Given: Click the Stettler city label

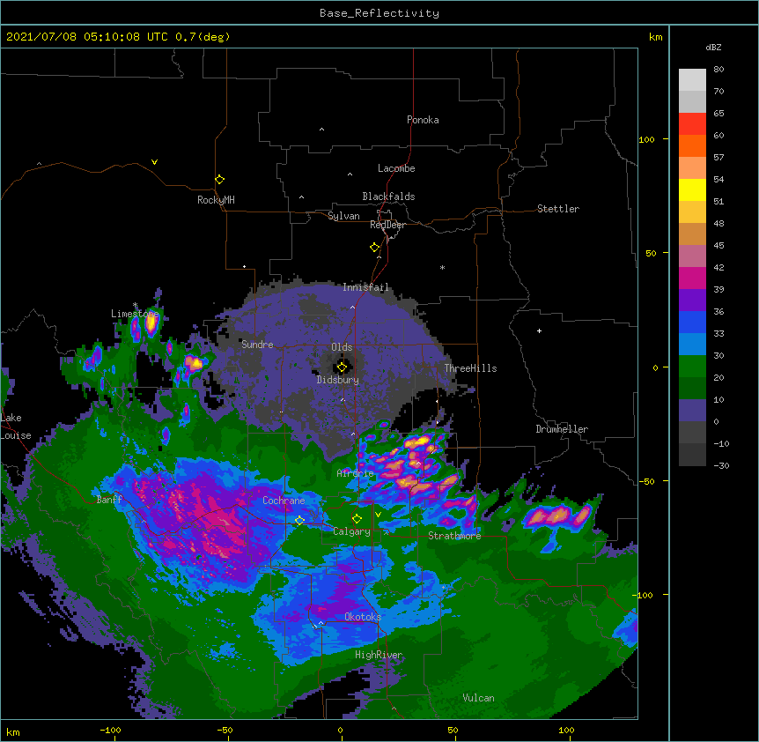Looking at the screenshot, I should tap(558, 209).
